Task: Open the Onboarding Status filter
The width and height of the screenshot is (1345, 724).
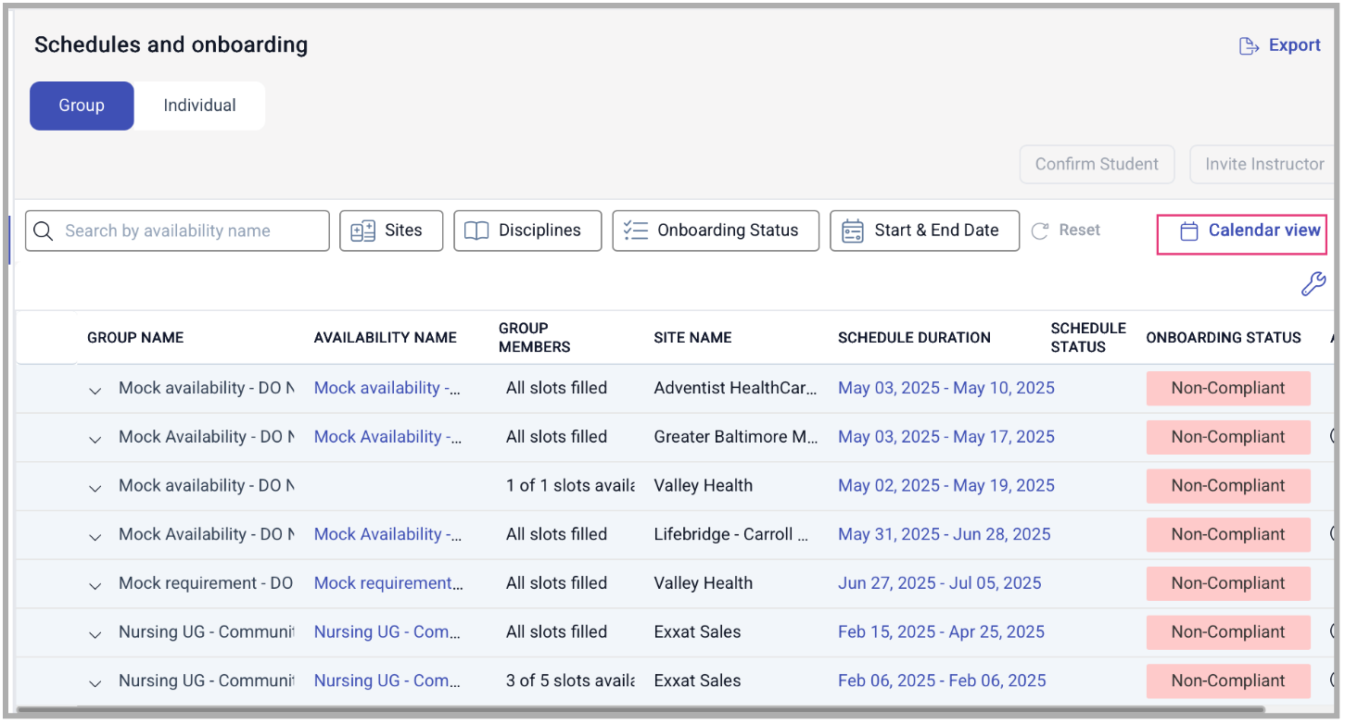Action: pos(716,231)
